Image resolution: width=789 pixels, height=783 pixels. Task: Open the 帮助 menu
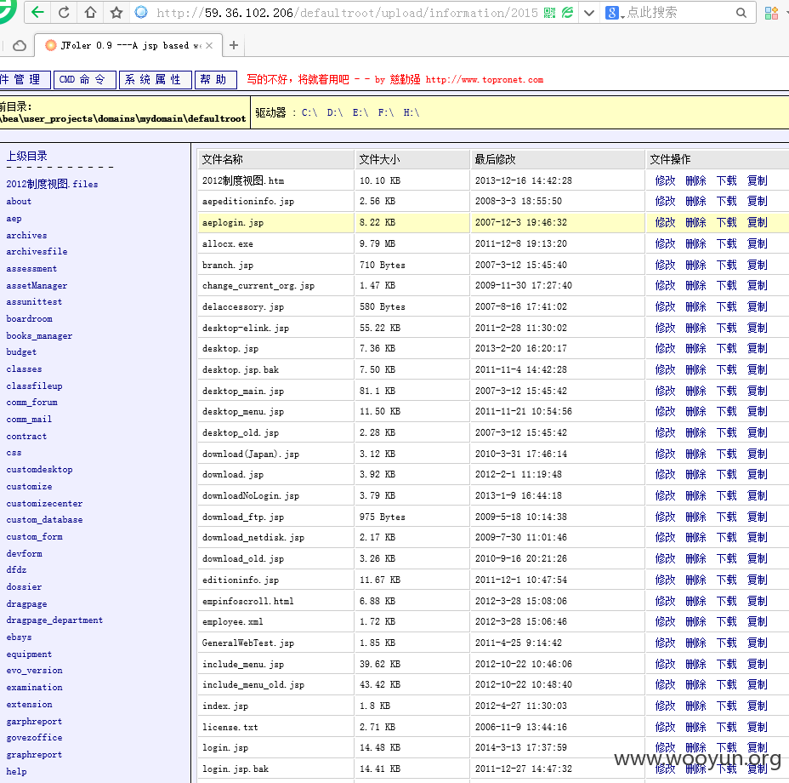click(216, 80)
